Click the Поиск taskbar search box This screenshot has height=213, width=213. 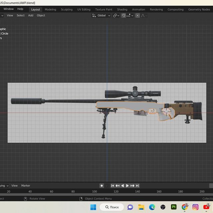112,207
